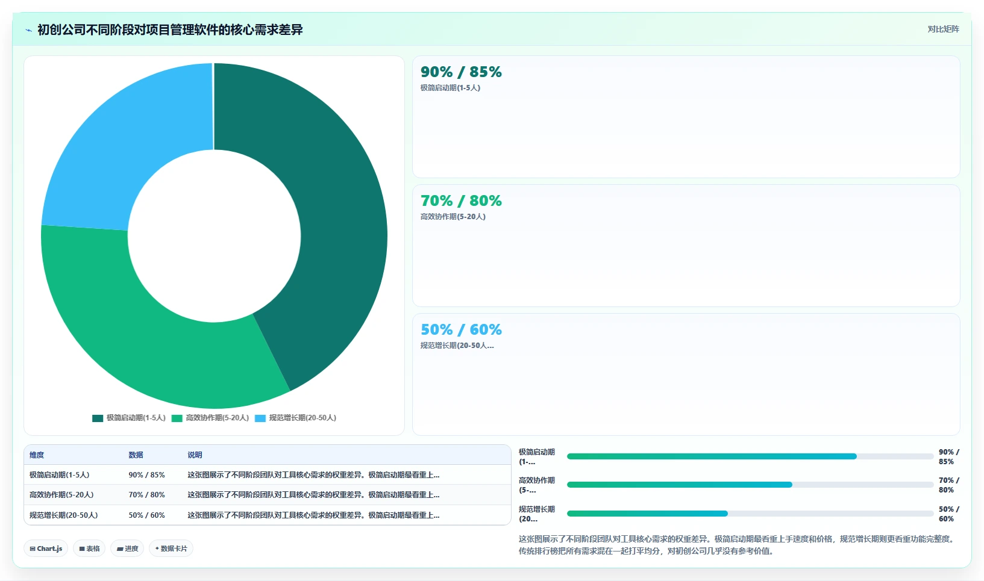Click the 规范增长期 progress bar
The height and width of the screenshot is (581, 984).
tap(750, 514)
